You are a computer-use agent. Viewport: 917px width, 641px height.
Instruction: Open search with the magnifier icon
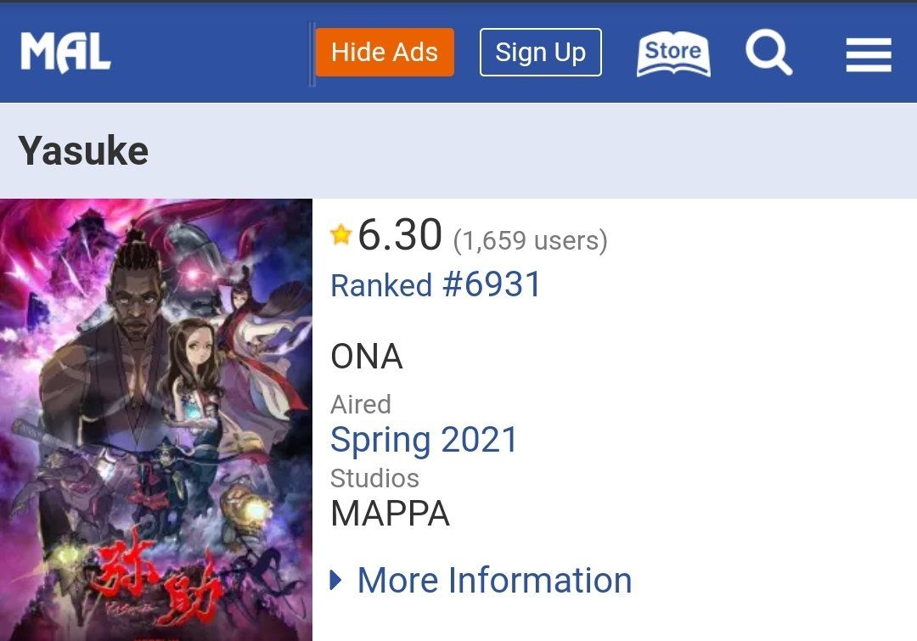(x=768, y=53)
